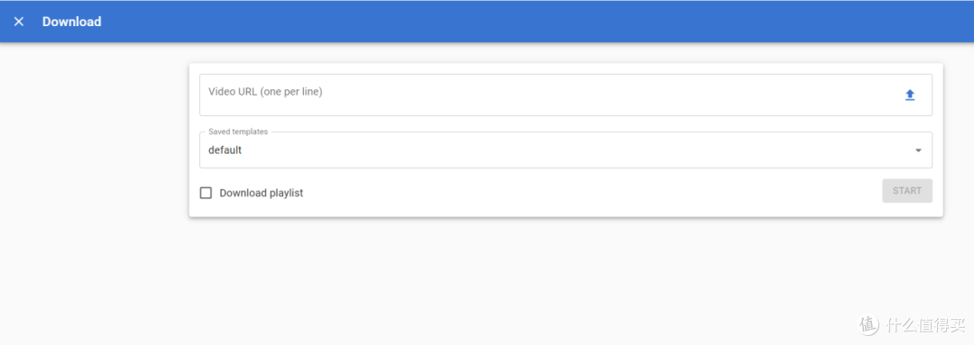Enable the Download playlist checkbox

(206, 193)
